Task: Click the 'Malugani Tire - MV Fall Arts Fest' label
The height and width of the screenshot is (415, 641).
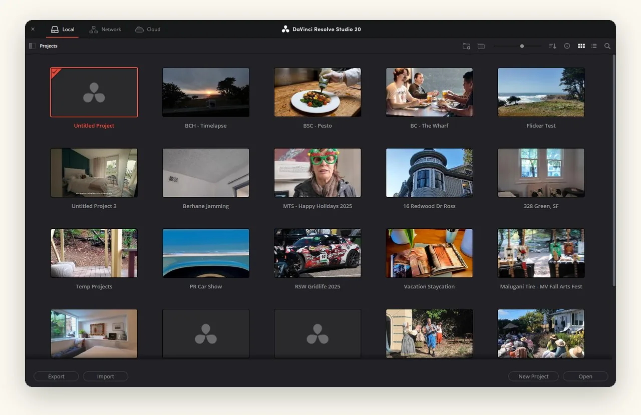Action: tap(541, 287)
